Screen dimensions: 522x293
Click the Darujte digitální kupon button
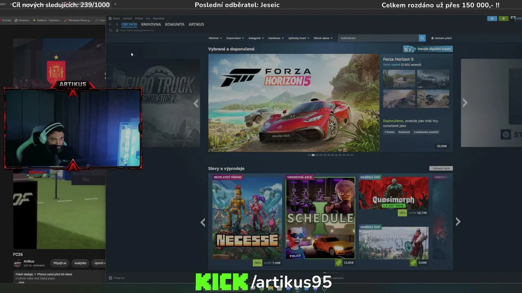click(428, 49)
